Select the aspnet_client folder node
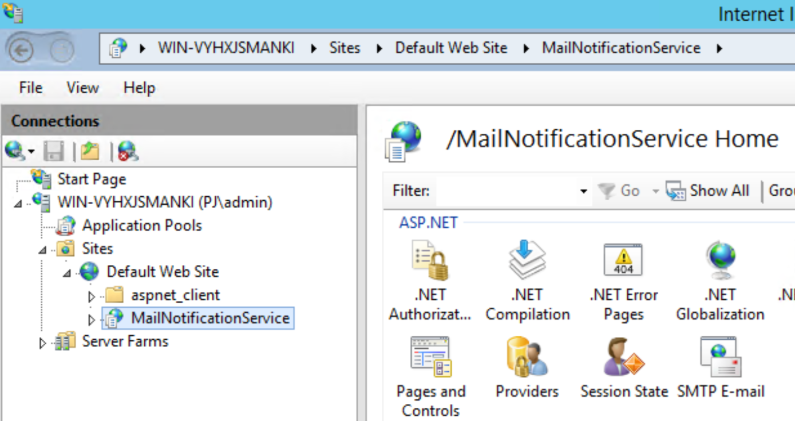Viewport: 795px width, 421px height. tap(175, 295)
